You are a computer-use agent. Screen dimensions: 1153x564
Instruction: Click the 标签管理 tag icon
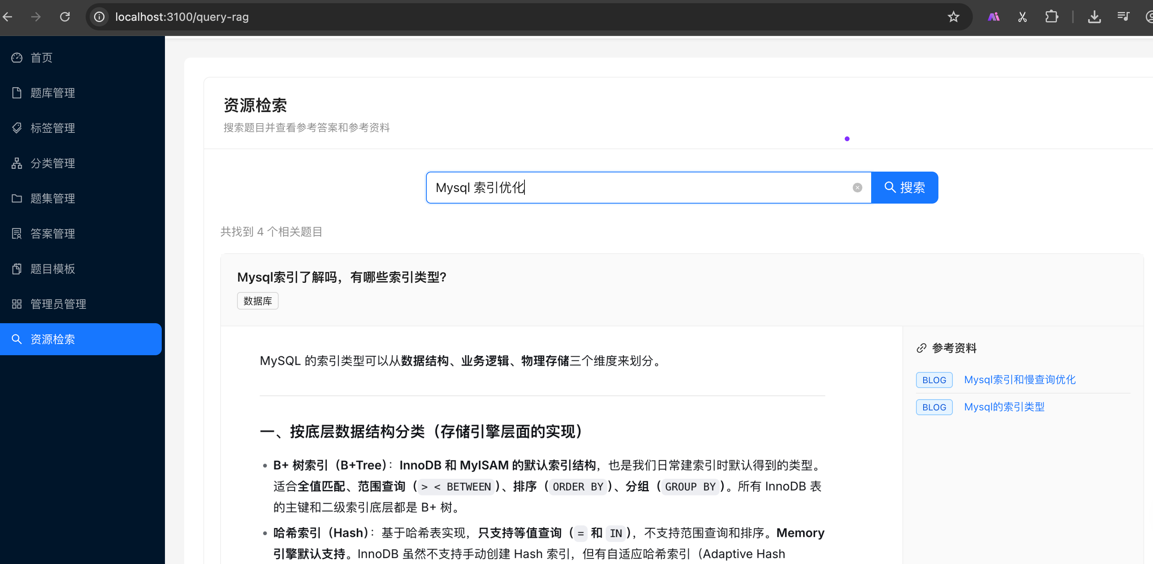16,128
